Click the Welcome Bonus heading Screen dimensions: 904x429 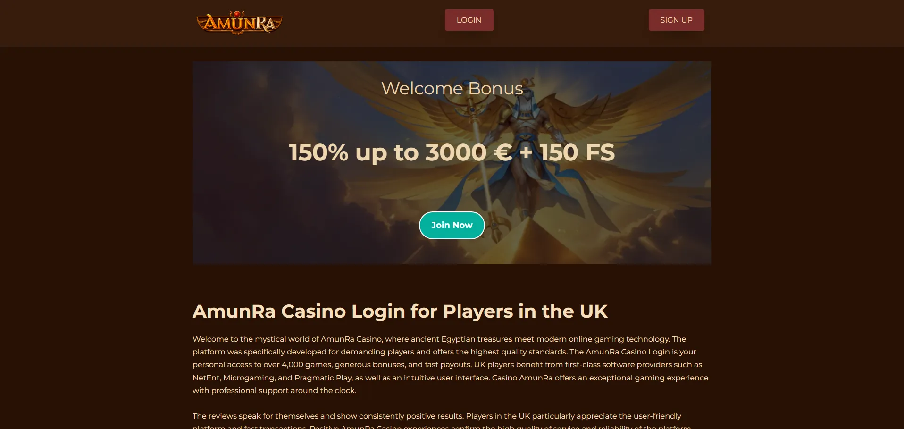click(x=452, y=88)
